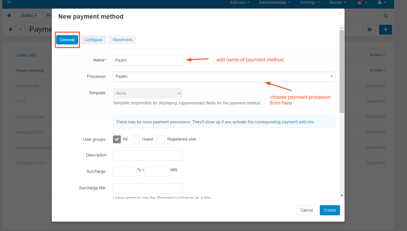Switch to the Configure tab
The image size is (407, 231).
tap(93, 40)
